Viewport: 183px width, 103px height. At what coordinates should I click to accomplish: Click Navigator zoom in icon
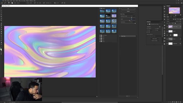tap(180, 15)
